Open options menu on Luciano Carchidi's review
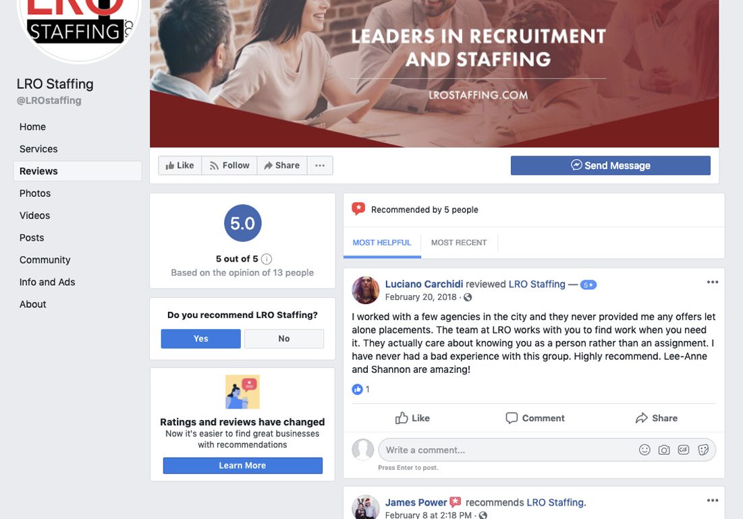743x519 pixels. pos(712,282)
